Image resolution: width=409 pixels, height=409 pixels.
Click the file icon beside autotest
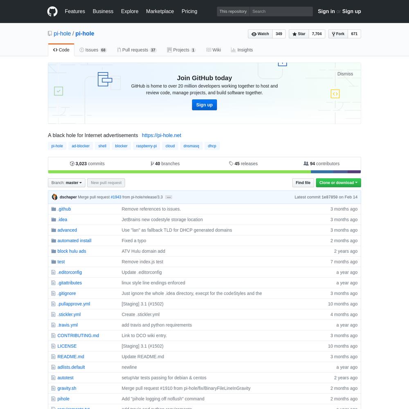point(54,378)
